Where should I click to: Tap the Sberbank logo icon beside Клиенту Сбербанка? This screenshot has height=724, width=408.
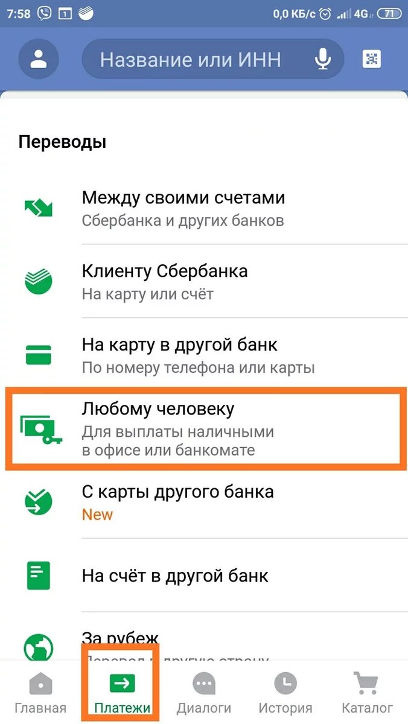[39, 281]
